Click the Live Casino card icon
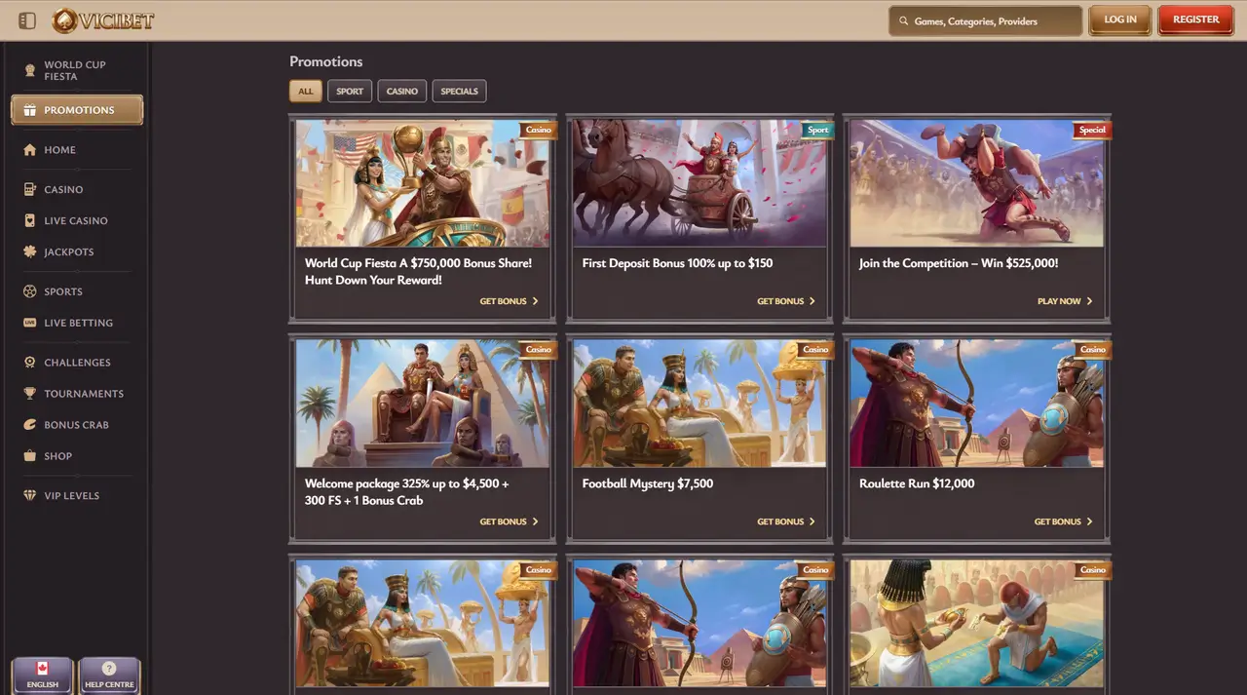The image size is (1247, 695). click(x=29, y=220)
